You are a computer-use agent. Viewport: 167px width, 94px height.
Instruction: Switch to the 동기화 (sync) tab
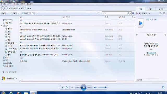(161, 9)
